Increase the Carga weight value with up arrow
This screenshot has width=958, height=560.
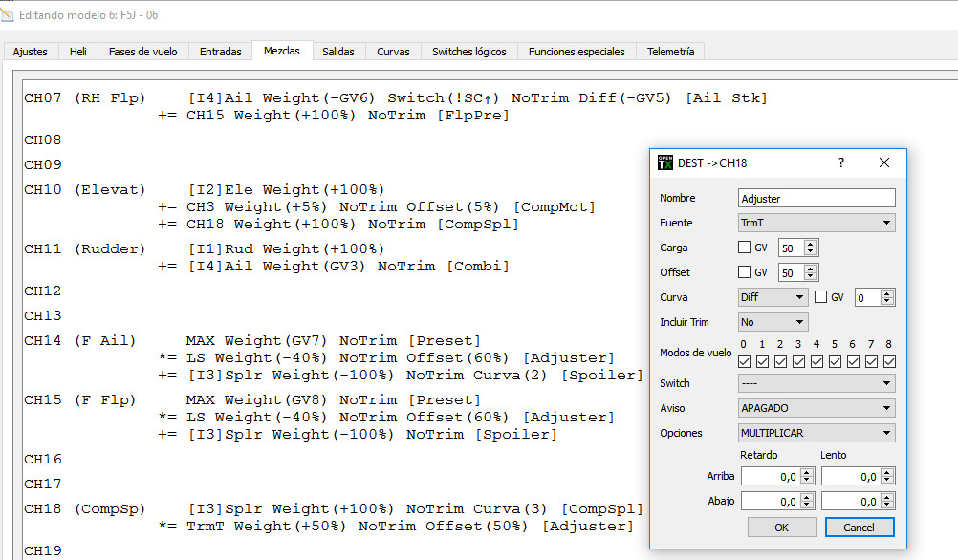812,244
